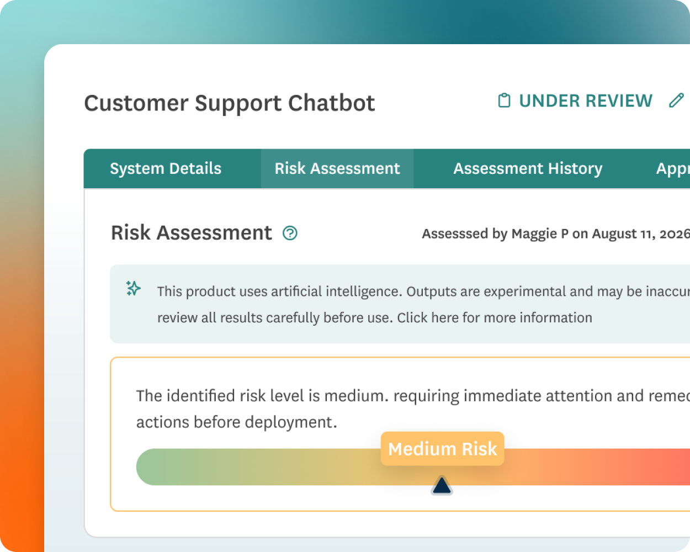Open the help icon next to Risk Assessment

pos(290,233)
